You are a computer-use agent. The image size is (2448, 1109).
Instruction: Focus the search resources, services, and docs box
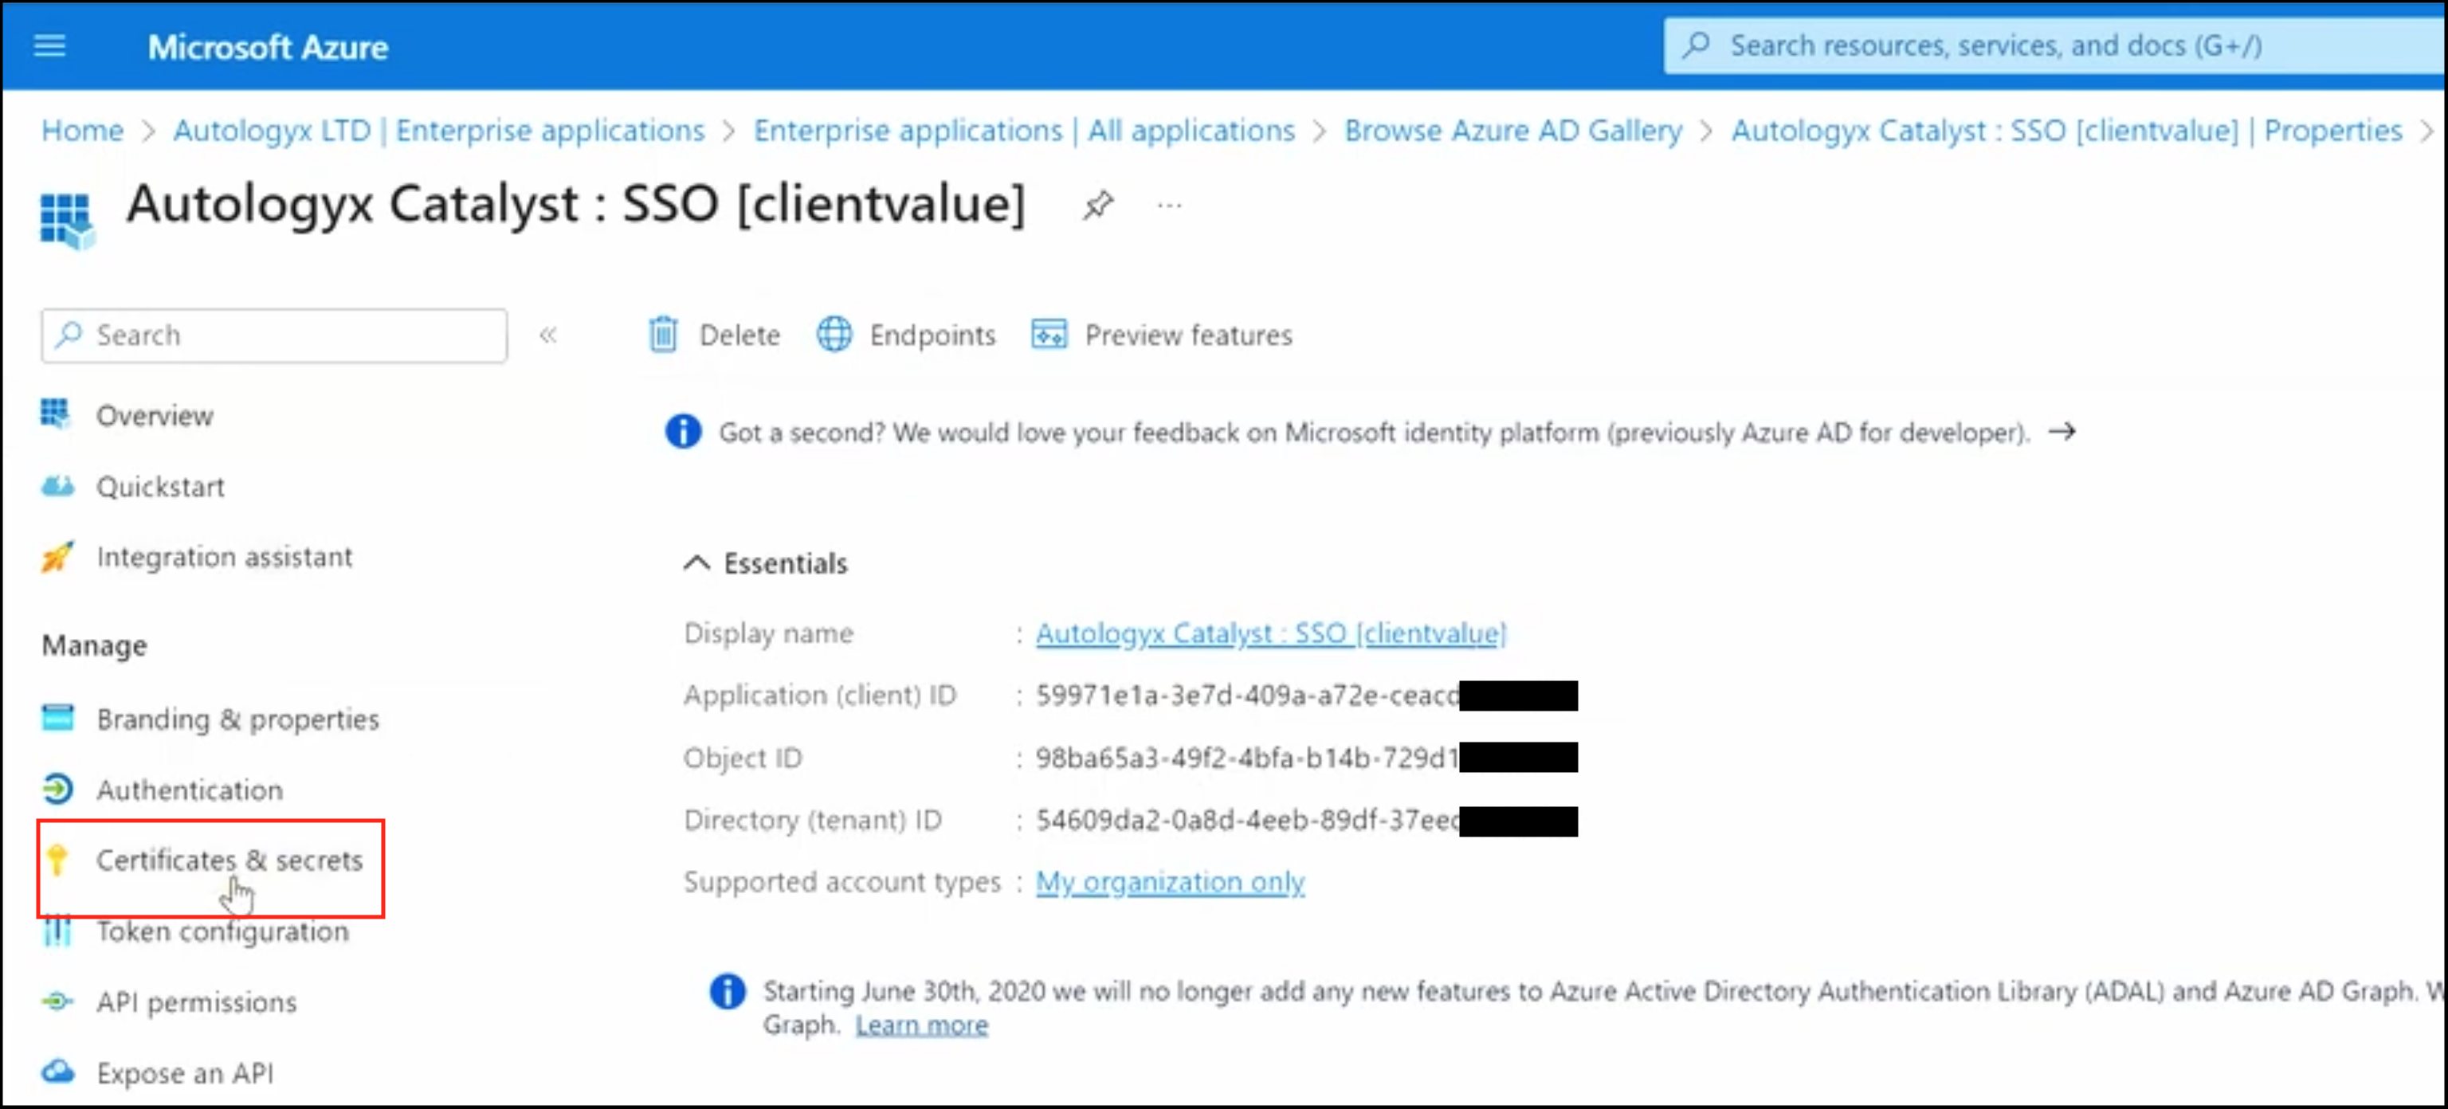click(2053, 45)
